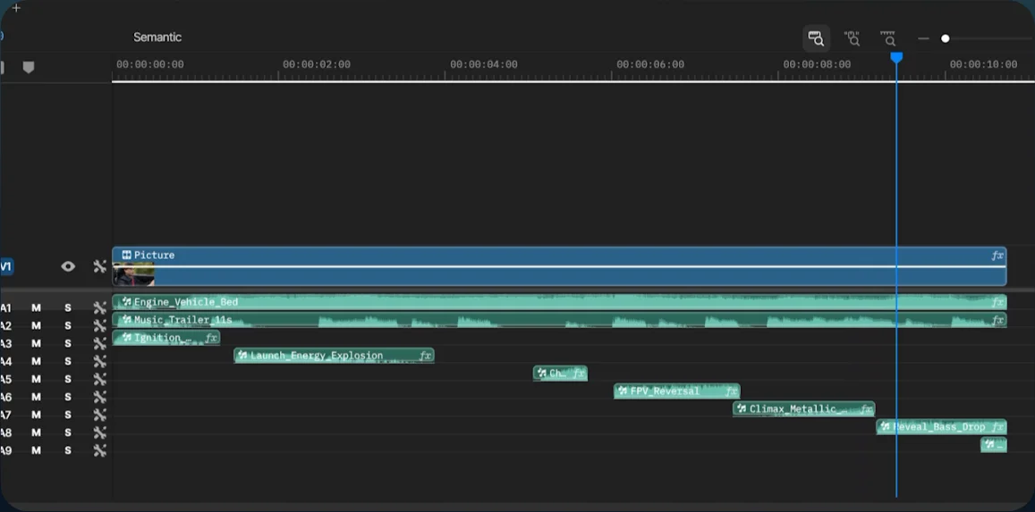Click ruler timecode 00:00:06:00
The width and height of the screenshot is (1035, 512).
pyautogui.click(x=650, y=64)
